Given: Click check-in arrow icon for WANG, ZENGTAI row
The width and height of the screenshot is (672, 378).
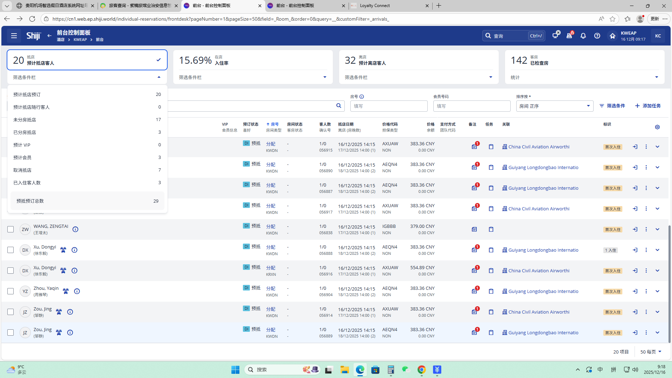Looking at the screenshot, I should (x=635, y=229).
